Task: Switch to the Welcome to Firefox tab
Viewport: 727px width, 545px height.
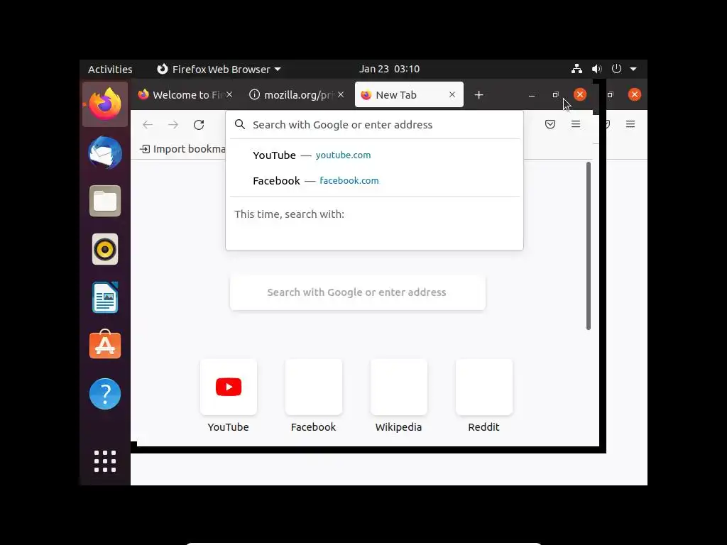Action: point(185,95)
